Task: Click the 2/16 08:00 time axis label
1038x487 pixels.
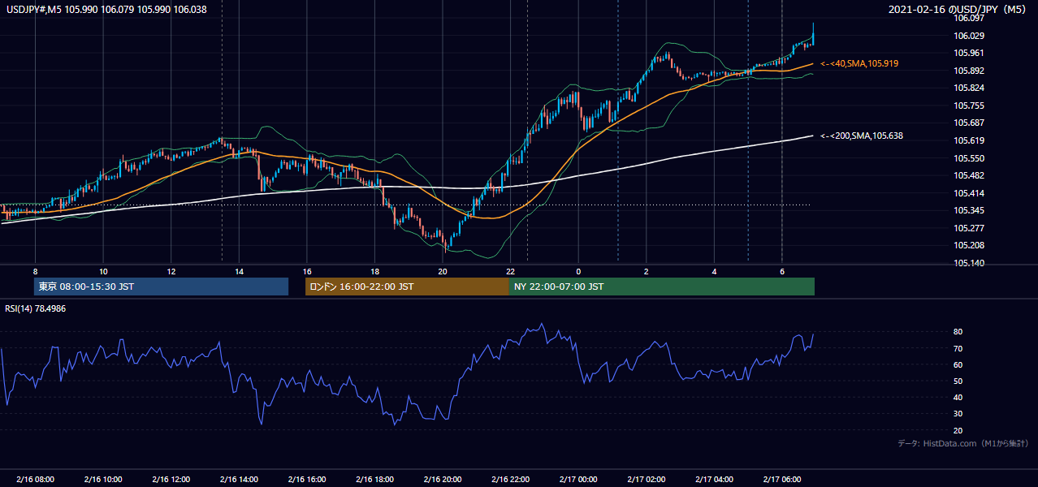Action: point(35,480)
